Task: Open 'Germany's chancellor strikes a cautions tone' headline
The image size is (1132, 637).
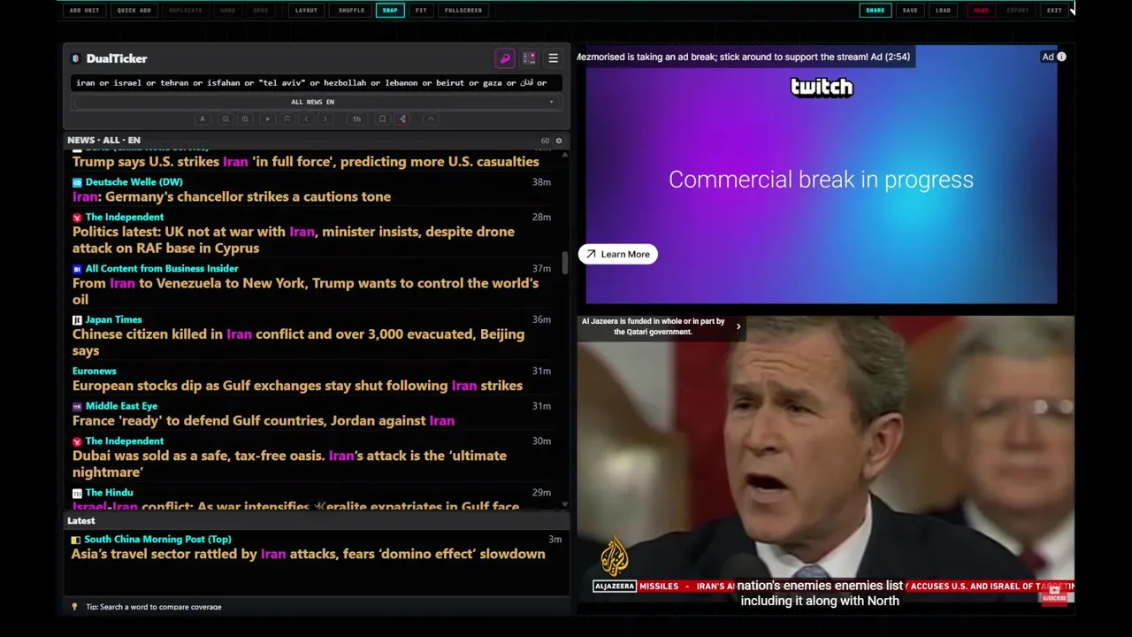Action: coord(232,196)
